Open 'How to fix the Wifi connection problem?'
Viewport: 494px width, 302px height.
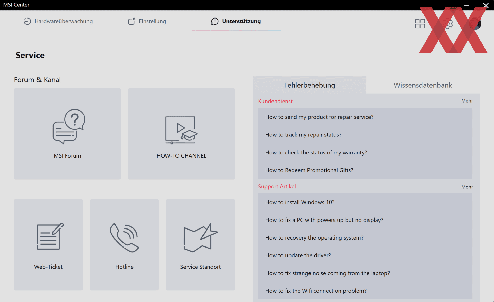[365, 291]
